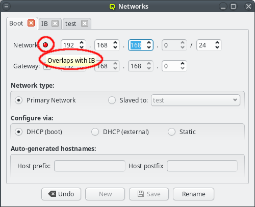Viewport: 255px width, 207px height.
Task: Decrease the gateway last octet 0
Action: coord(183,68)
